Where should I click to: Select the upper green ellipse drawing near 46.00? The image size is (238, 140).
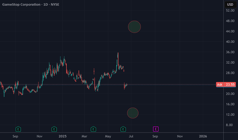click(134, 27)
